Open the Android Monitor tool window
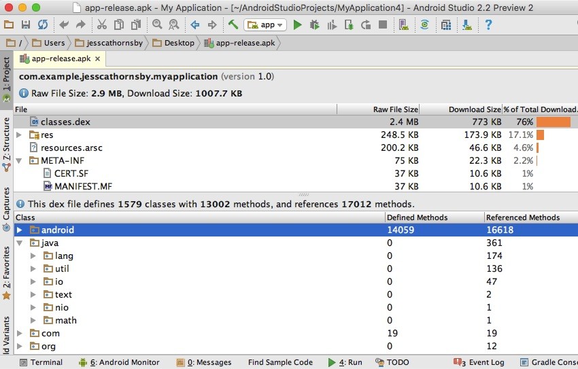This screenshot has height=369, width=578. pyautogui.click(x=119, y=362)
